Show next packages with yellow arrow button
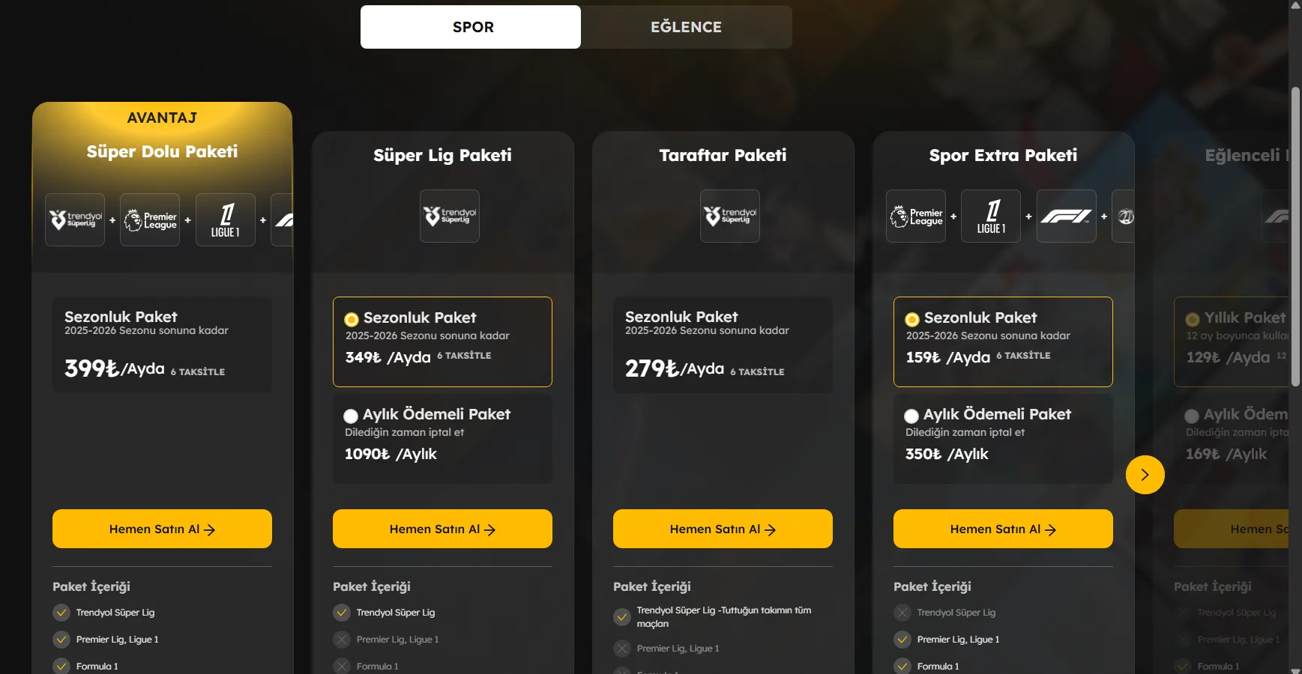 point(1145,475)
